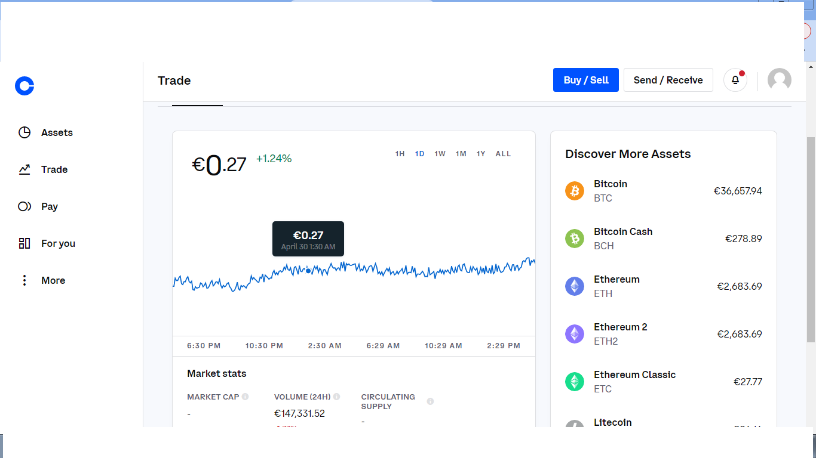Switch chart range to 1W

click(x=440, y=154)
